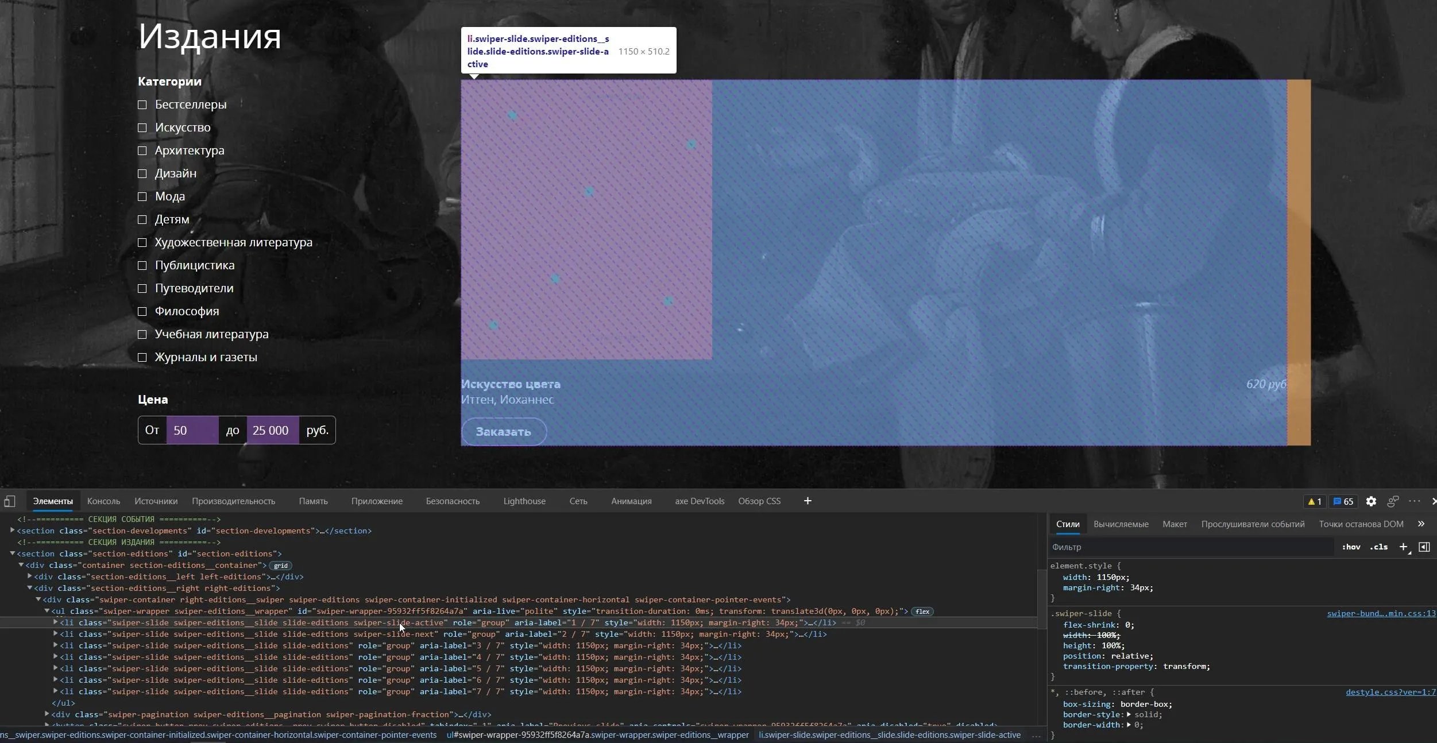1437x743 pixels.
Task: Open swiper-bundle.min.css:13 source link
Action: (x=1381, y=613)
